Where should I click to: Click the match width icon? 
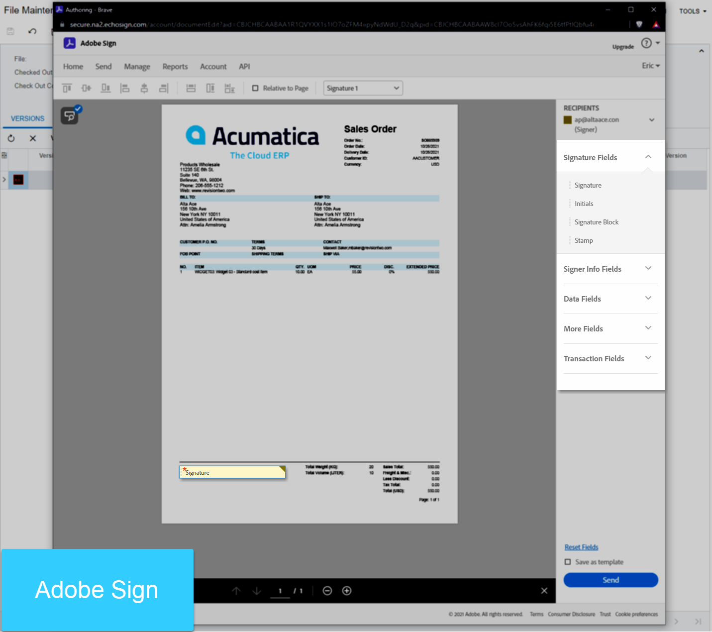coord(191,89)
